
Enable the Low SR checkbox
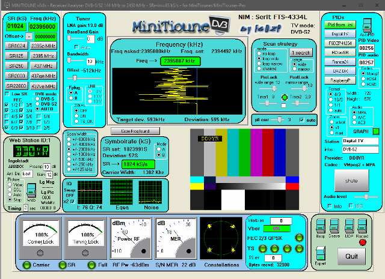pyautogui.click(x=8, y=94)
